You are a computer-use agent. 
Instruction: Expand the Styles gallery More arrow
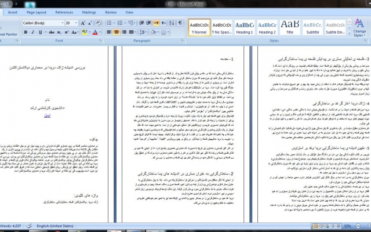point(349,34)
